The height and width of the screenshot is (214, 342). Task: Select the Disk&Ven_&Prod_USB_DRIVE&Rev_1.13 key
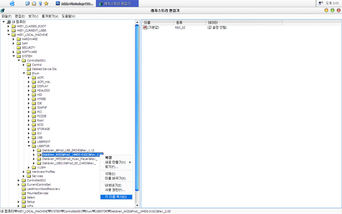68,151
